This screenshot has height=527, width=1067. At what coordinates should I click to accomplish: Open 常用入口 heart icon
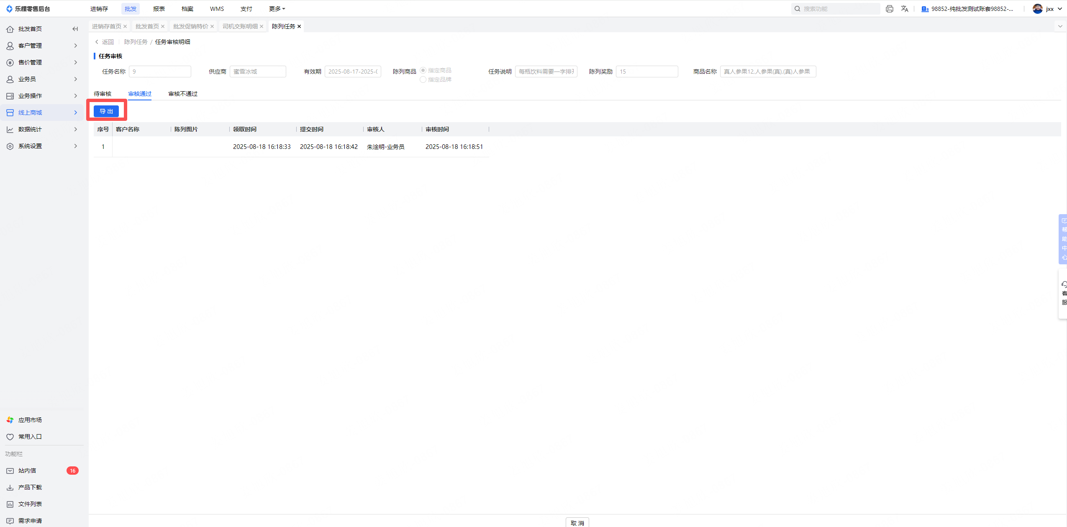[x=10, y=437]
